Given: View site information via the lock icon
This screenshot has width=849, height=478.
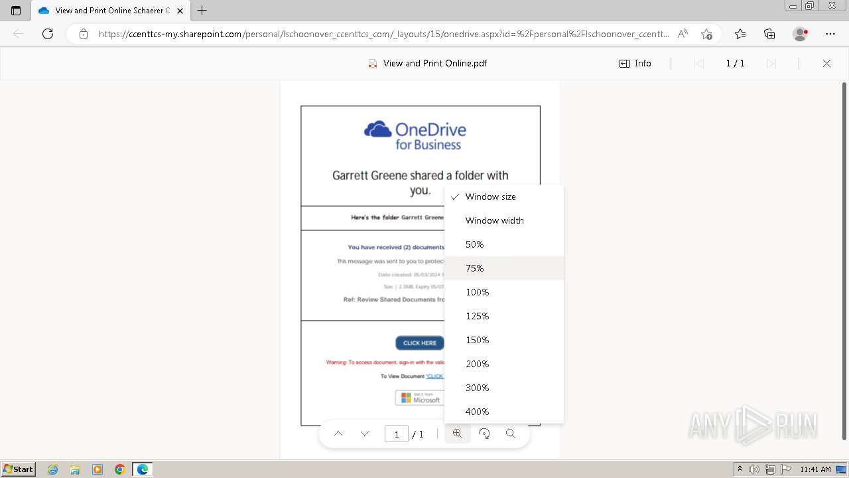Looking at the screenshot, I should tap(84, 34).
